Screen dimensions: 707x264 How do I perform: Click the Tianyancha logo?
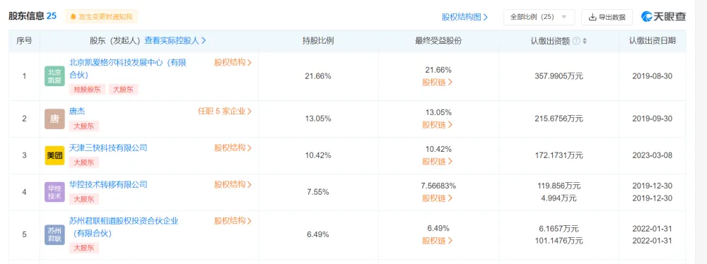tap(663, 17)
